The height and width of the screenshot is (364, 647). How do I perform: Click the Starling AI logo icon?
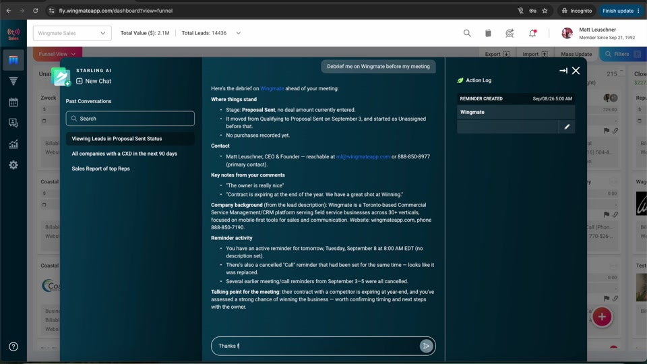point(61,77)
